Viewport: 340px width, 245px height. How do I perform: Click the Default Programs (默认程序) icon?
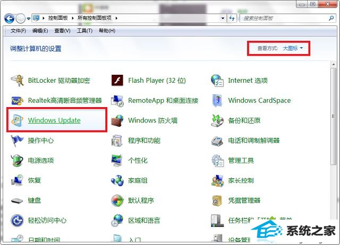point(117,200)
